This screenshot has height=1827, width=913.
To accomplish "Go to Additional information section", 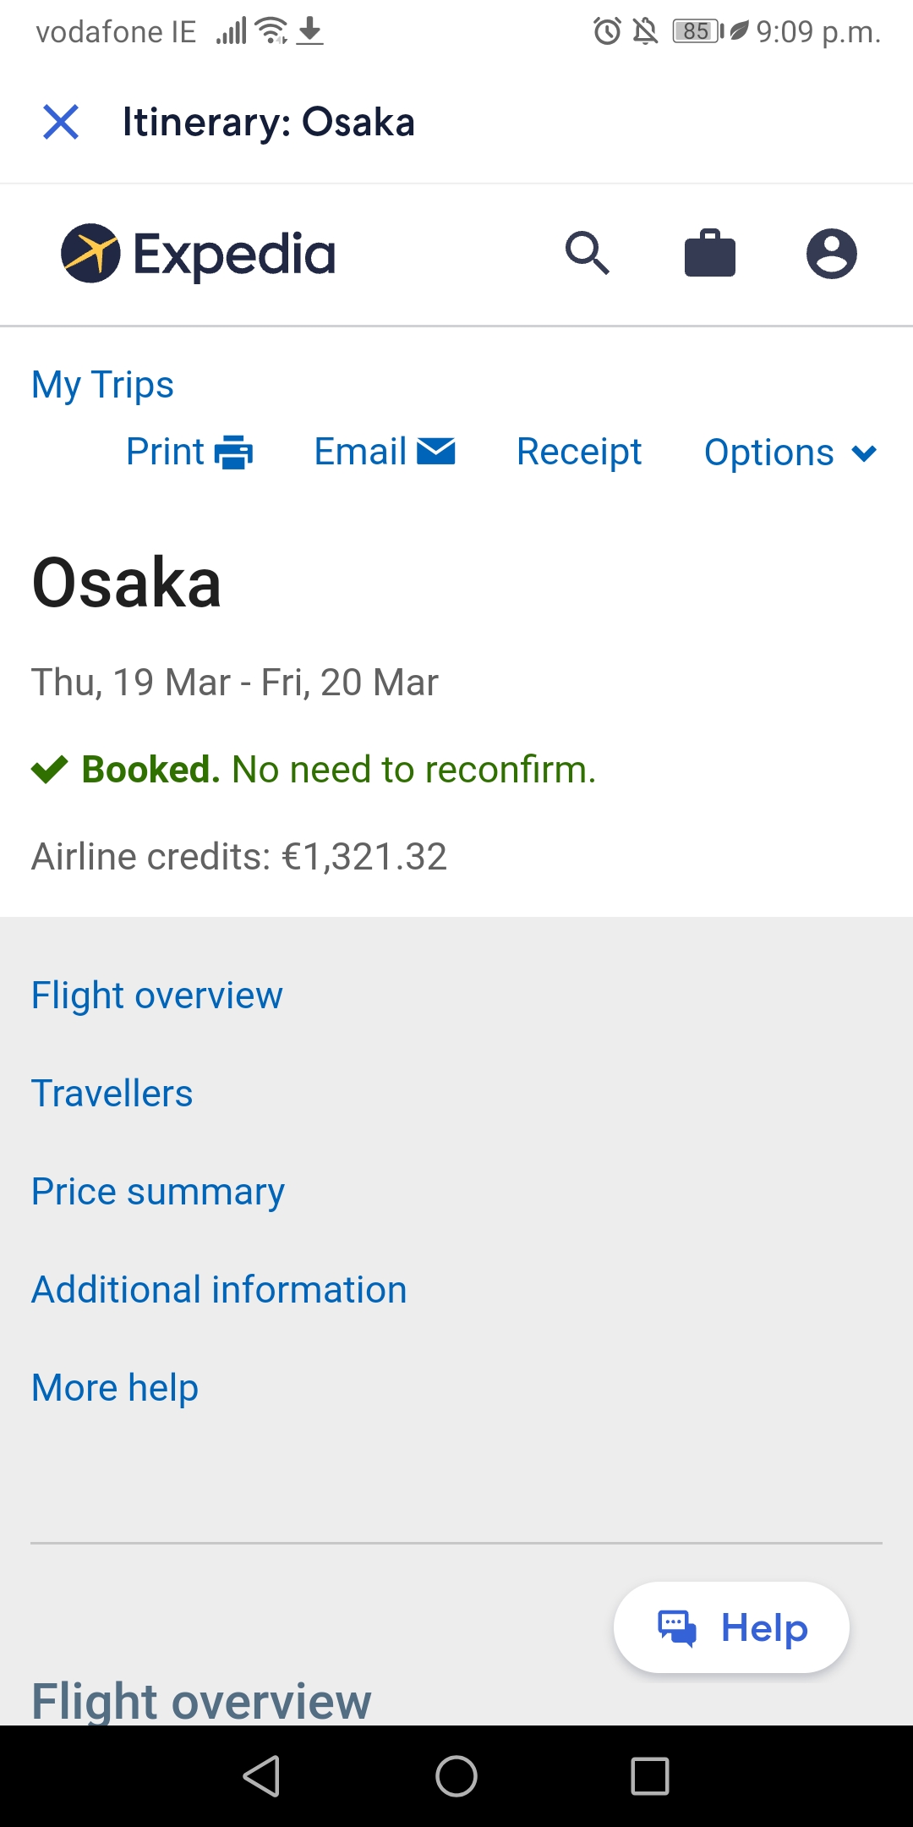I will (219, 1290).
